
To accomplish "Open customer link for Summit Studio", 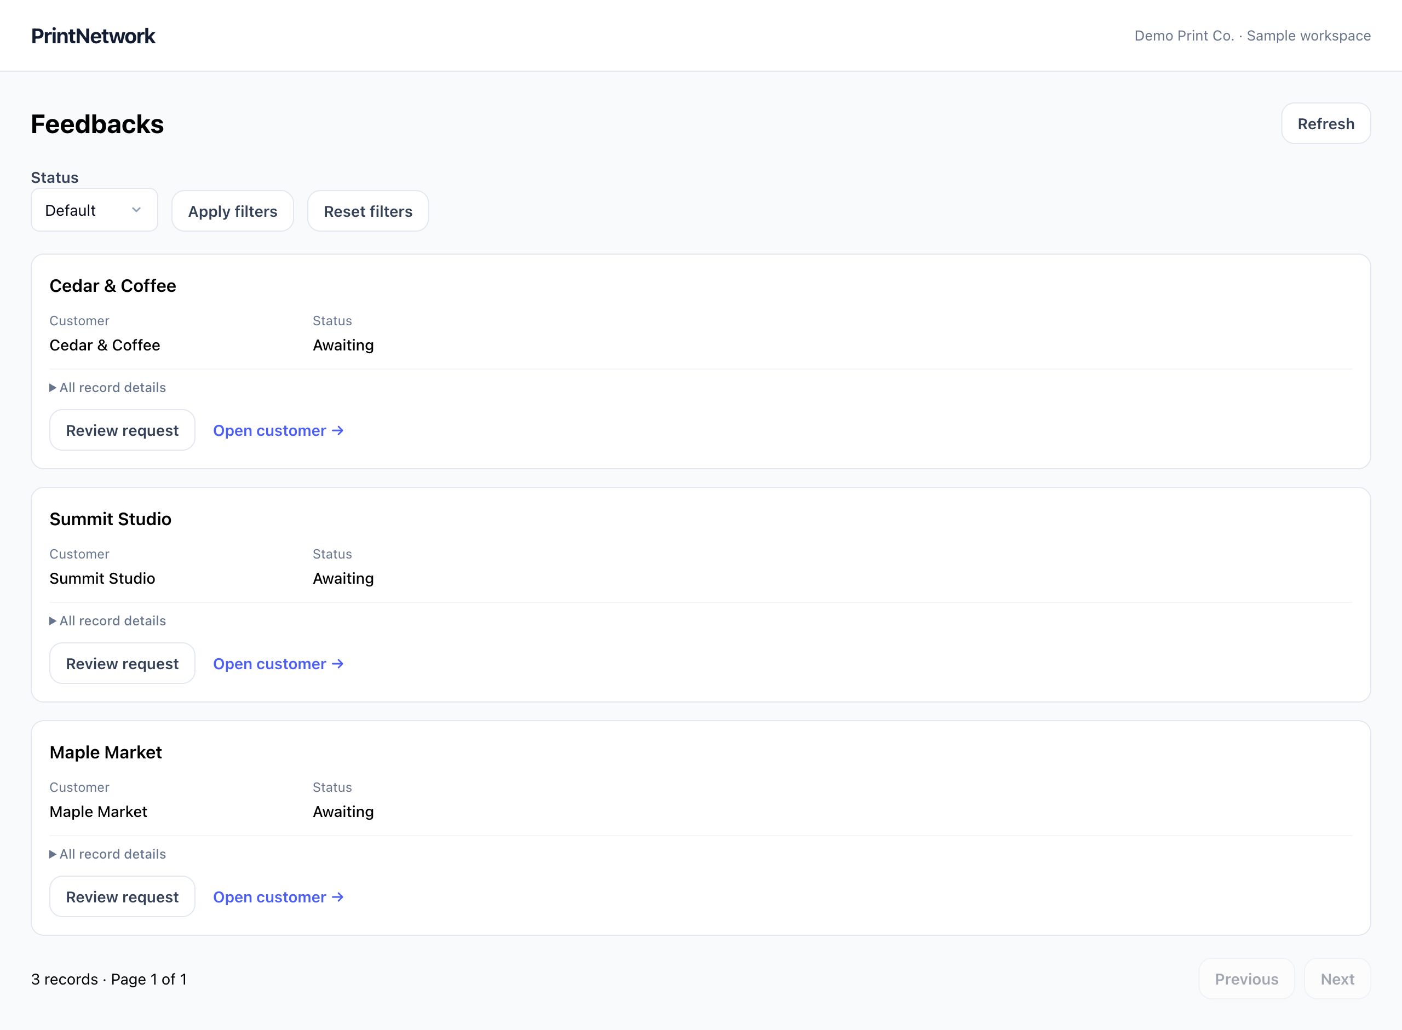I will coord(278,663).
